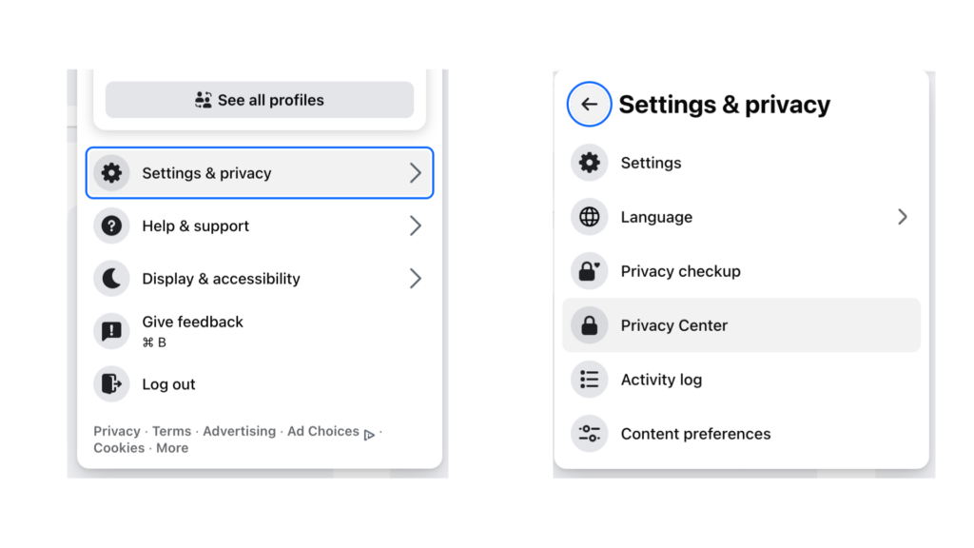974x548 pixels.
Task: Click the moon icon for Display & accessibility
Action: tap(112, 279)
